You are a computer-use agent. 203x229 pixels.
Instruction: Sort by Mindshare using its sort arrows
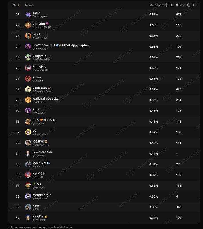pyautogui.click(x=171, y=5)
